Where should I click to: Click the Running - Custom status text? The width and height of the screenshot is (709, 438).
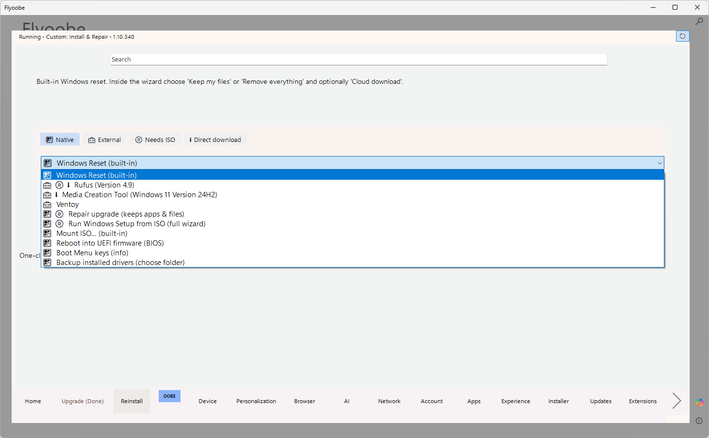point(77,37)
